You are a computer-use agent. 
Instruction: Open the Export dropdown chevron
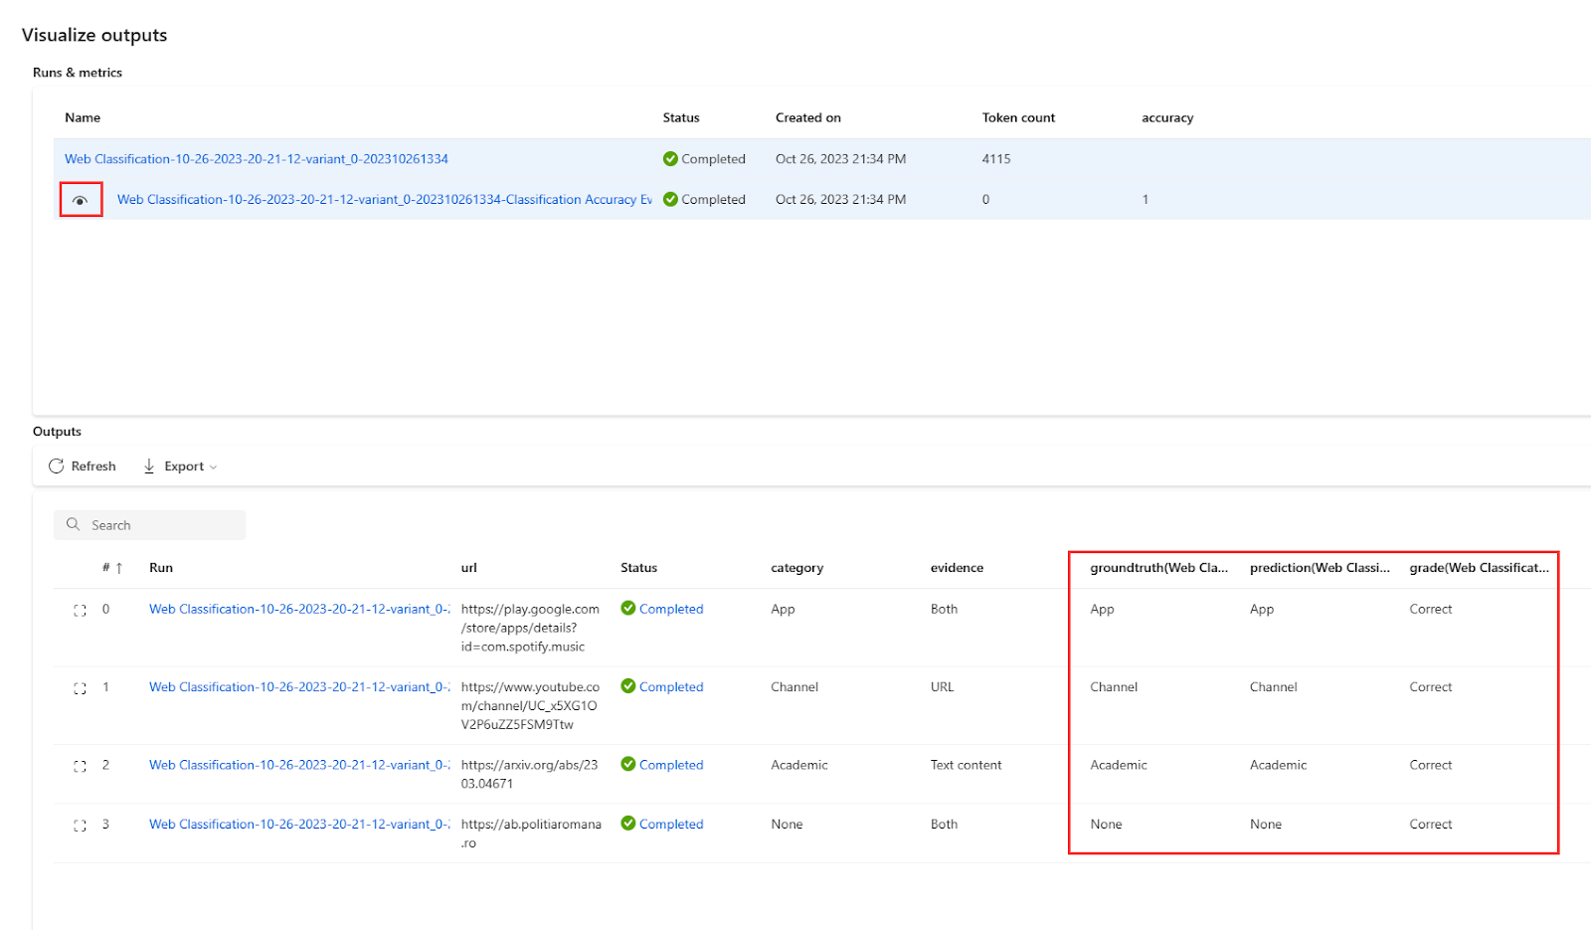(x=213, y=467)
